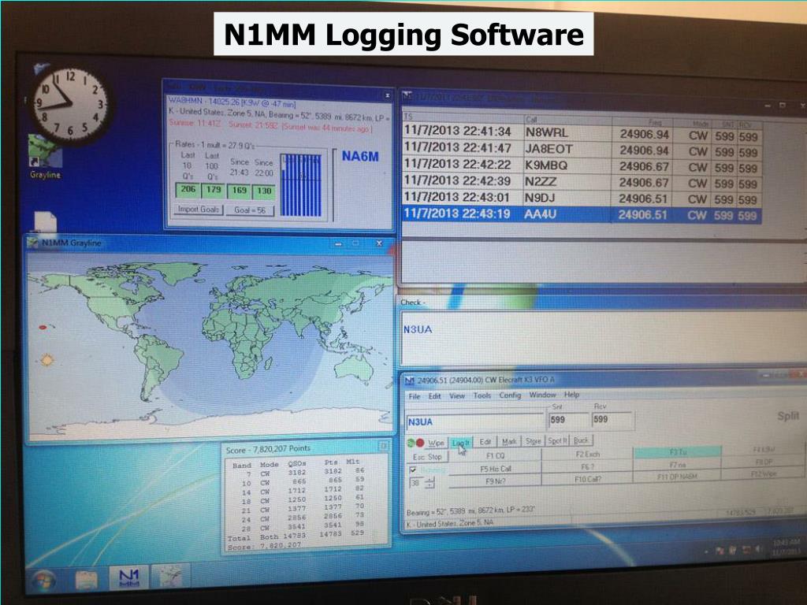Viewport: 807px width, 605px height.
Task: Click the red station marker on map
Action: point(43,327)
